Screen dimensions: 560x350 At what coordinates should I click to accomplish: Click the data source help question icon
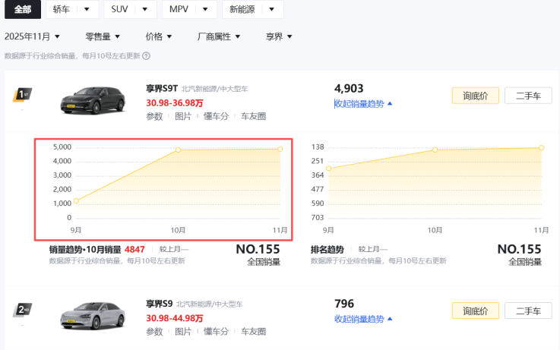(x=146, y=56)
